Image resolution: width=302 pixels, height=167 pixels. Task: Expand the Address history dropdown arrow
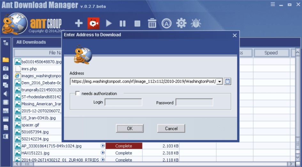pyautogui.click(x=219, y=81)
